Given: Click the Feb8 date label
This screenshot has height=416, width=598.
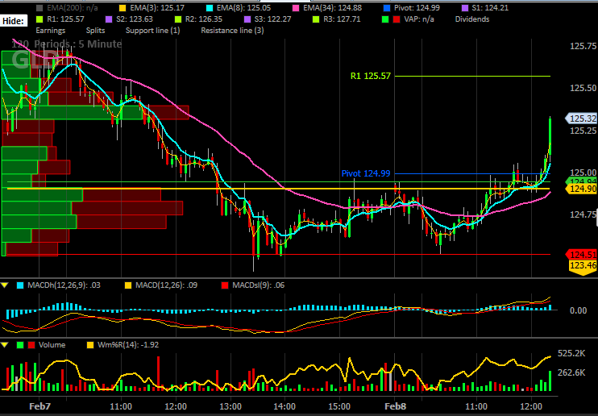Looking at the screenshot, I should (396, 406).
